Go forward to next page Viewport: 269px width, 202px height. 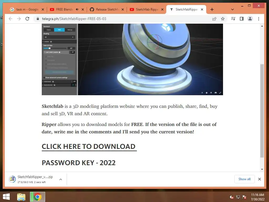click(x=19, y=19)
